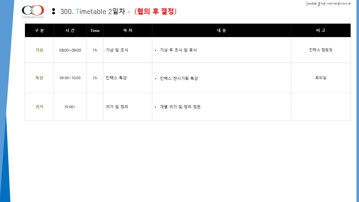Click the Time column header
The image size is (359, 202).
pos(95,31)
